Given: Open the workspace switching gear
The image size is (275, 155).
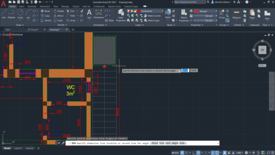Looking at the screenshot, I should click(246, 152).
